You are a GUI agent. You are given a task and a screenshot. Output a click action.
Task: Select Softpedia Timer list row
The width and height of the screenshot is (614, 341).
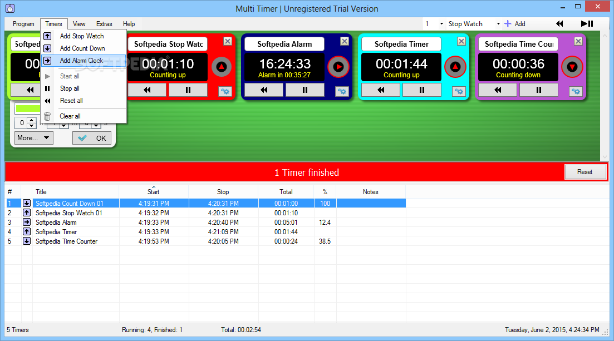click(206, 232)
